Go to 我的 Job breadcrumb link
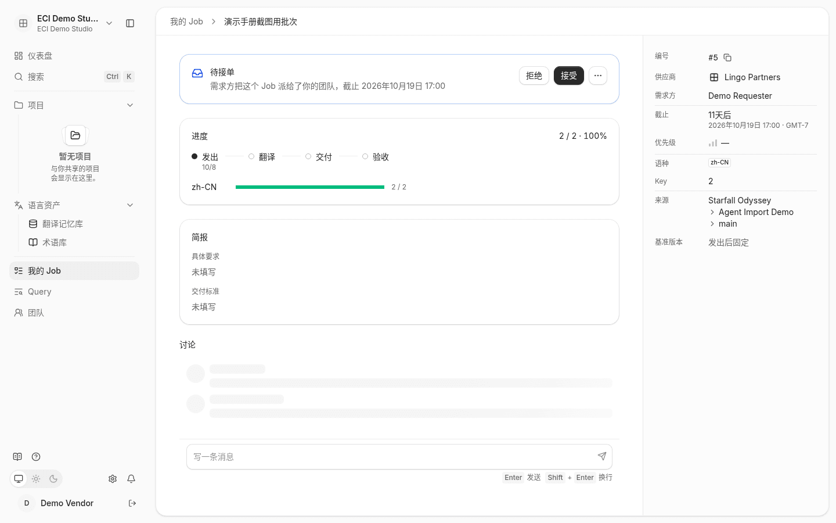 click(186, 22)
